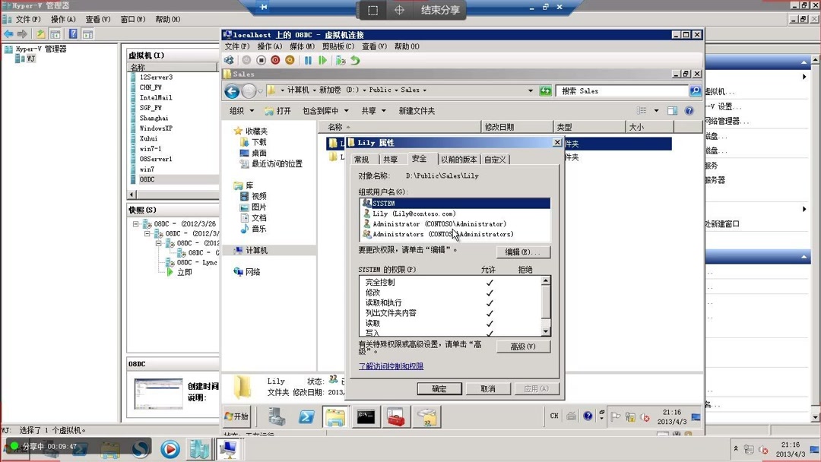Open Windows PowerShell from the taskbar

tap(308, 416)
